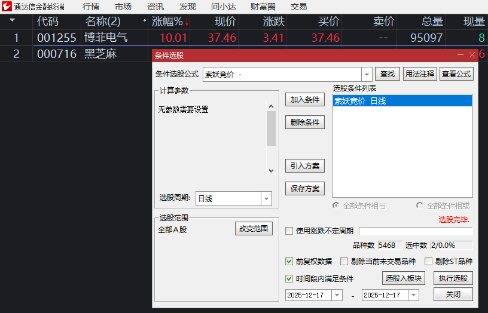Click the 涨幅% red sort arrow column header
Image resolution: width=488 pixels, height=313 pixels.
(x=170, y=22)
